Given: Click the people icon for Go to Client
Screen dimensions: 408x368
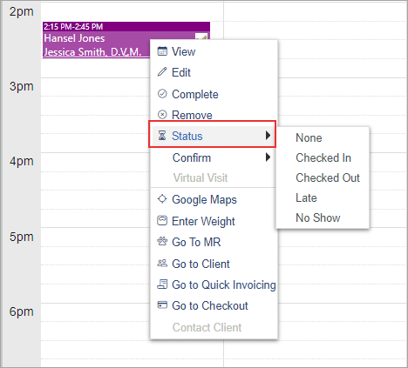Looking at the screenshot, I should [x=162, y=263].
